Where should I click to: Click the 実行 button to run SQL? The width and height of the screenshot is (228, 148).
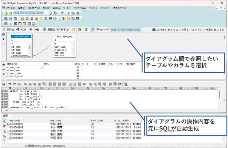8,30
